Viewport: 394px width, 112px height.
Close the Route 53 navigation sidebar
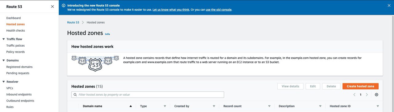coord(52,6)
